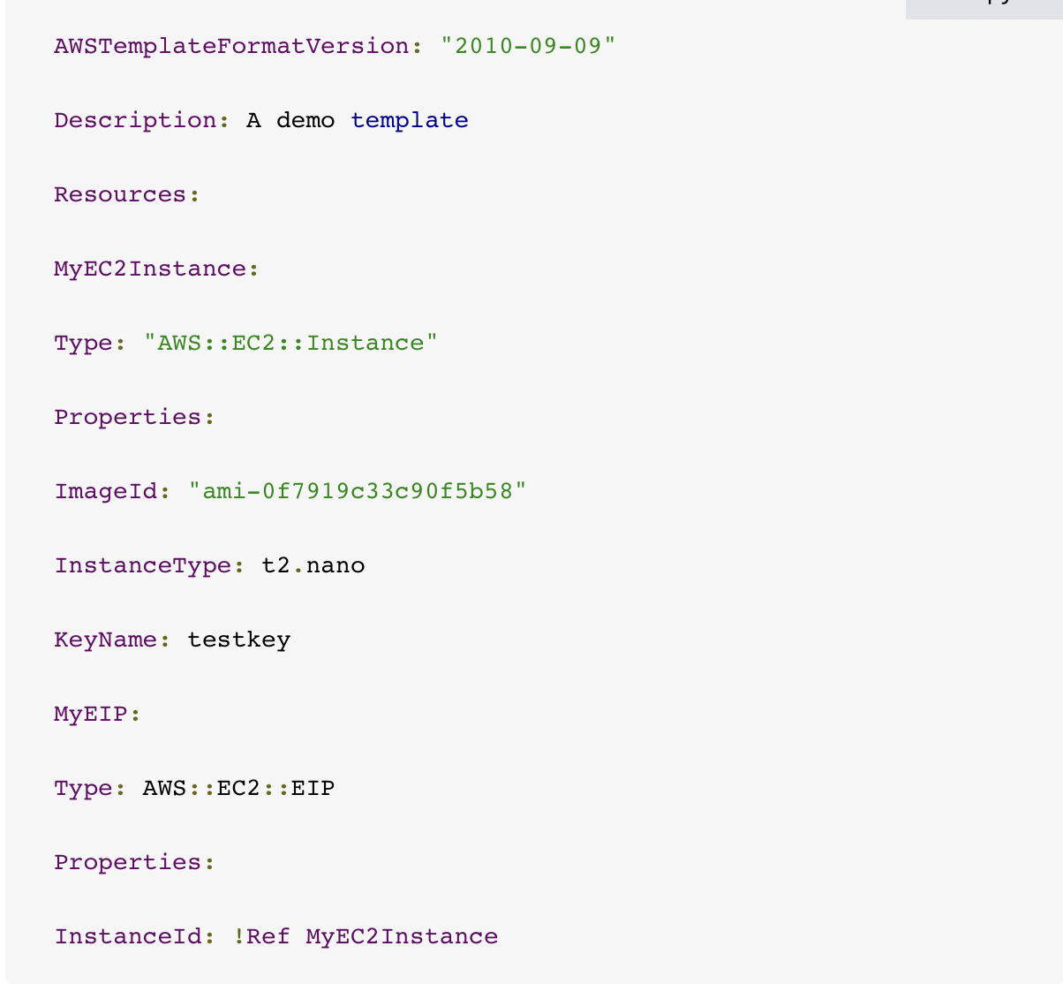
Task: Click the Resources key line
Action: click(127, 194)
